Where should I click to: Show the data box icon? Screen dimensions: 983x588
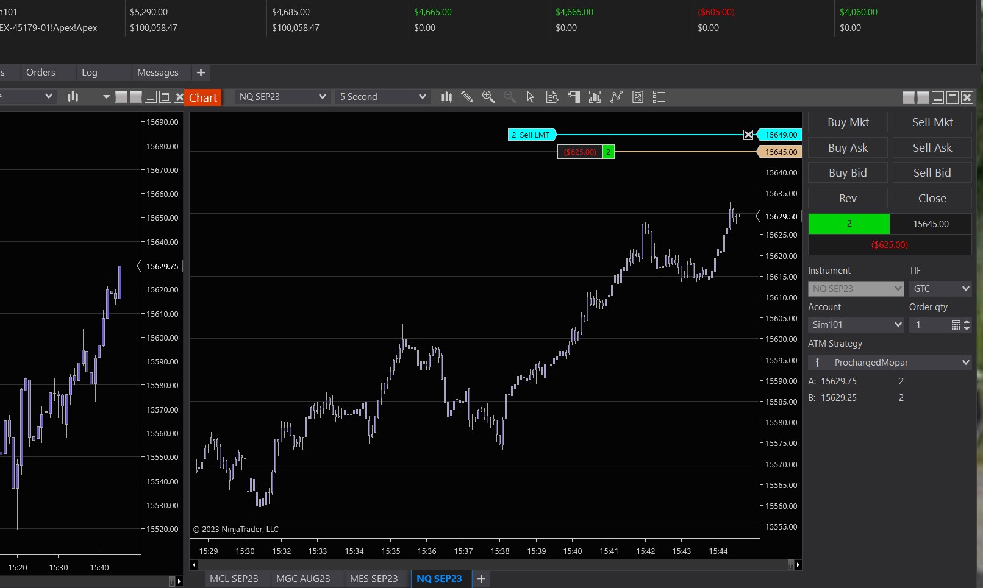pos(552,97)
